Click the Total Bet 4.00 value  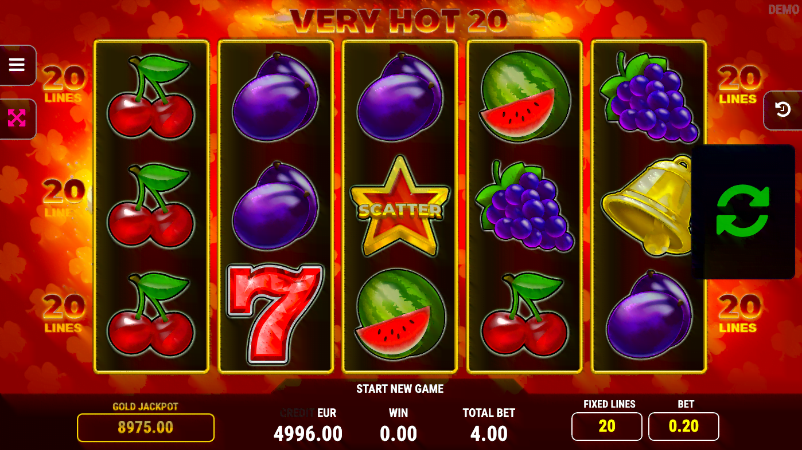[489, 433]
